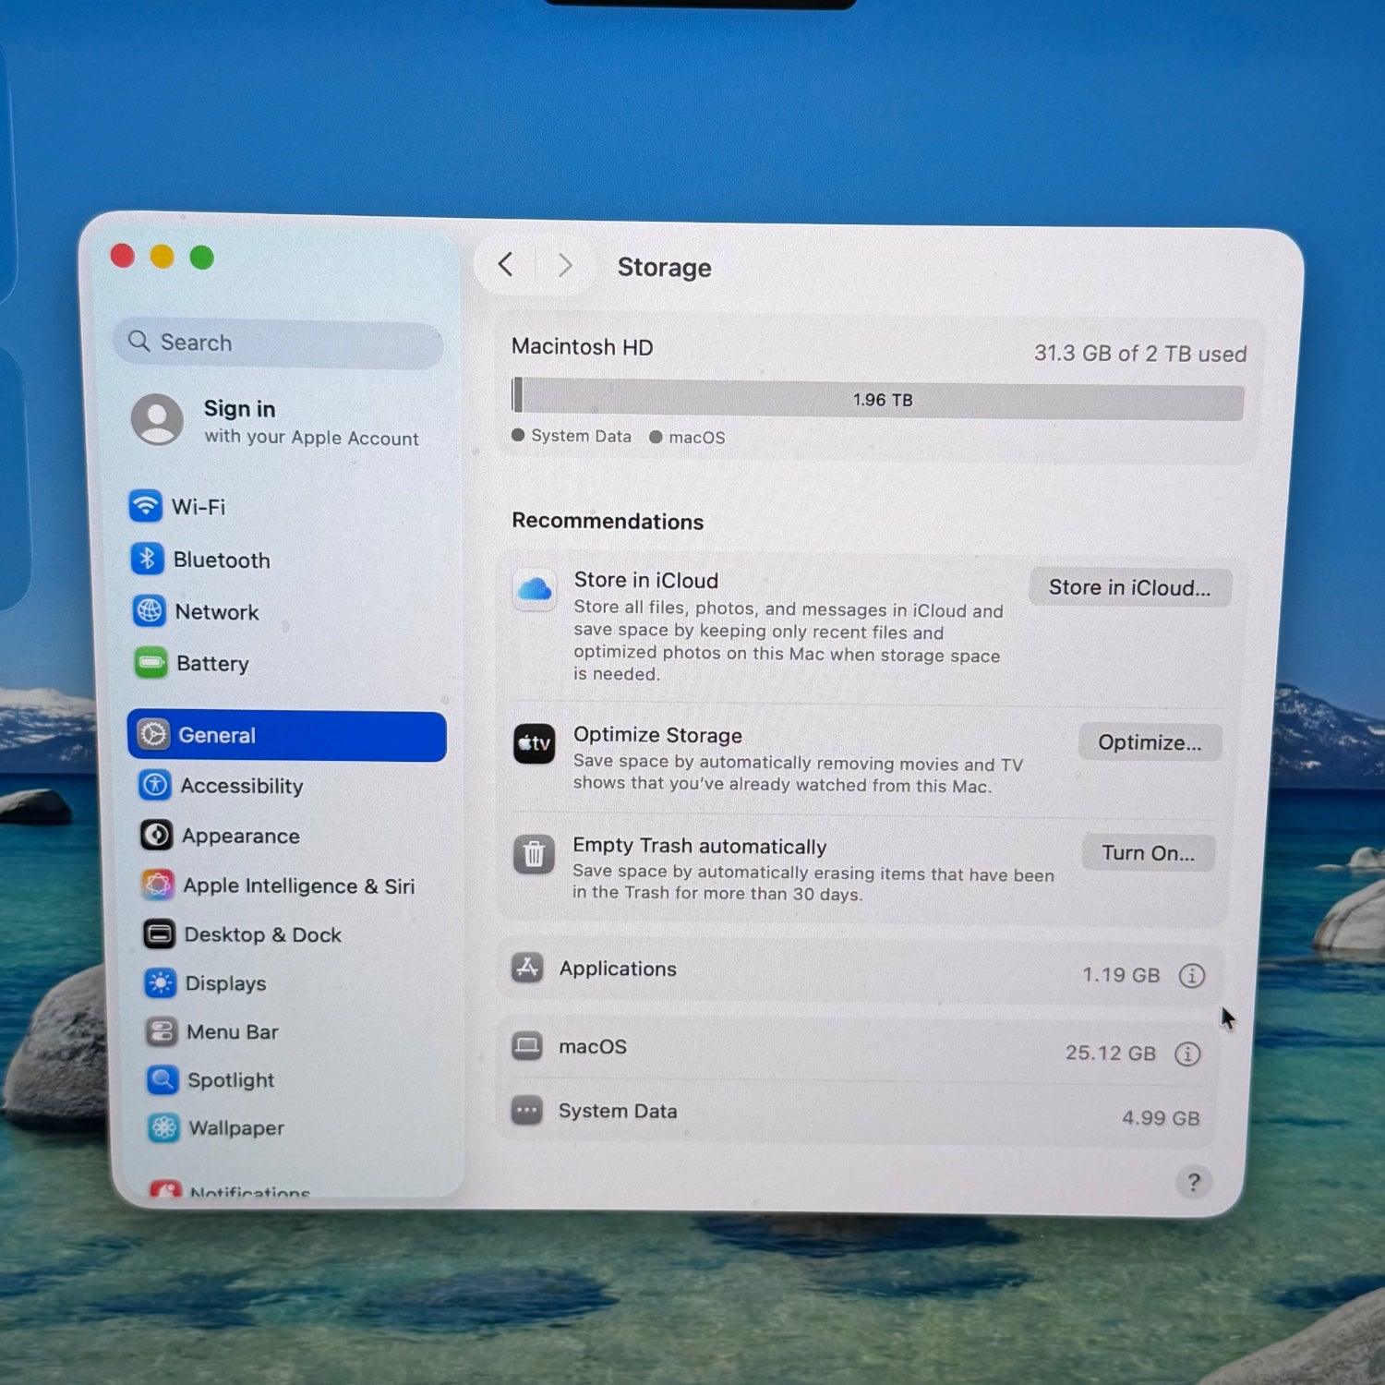Click the "Storage" window title
The width and height of the screenshot is (1385, 1385).
664,267
